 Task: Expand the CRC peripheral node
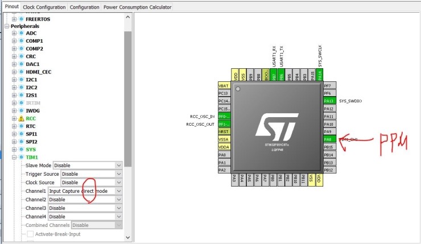pyautogui.click(x=14, y=56)
